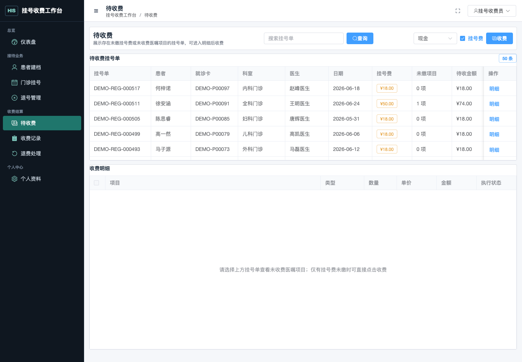Click patient name 何梓诺

click(x=163, y=88)
